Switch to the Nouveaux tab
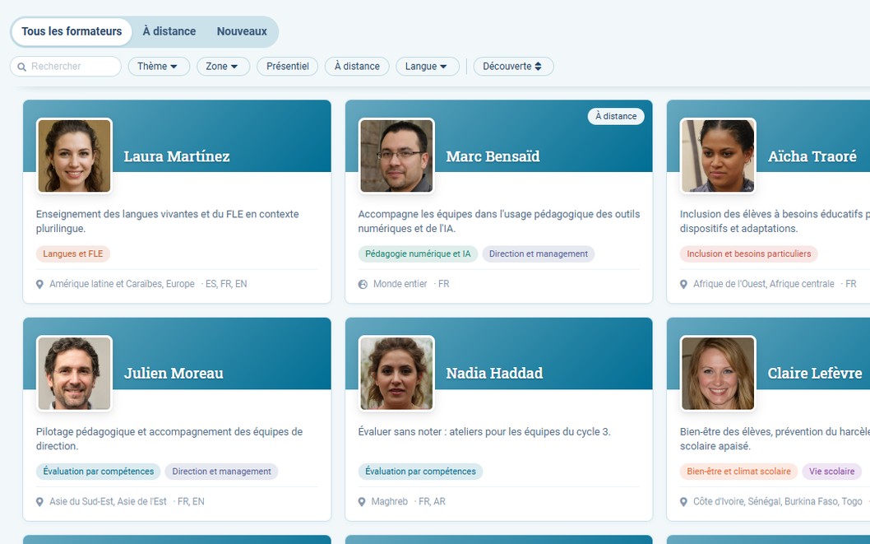Image resolution: width=870 pixels, height=544 pixels. 242,31
